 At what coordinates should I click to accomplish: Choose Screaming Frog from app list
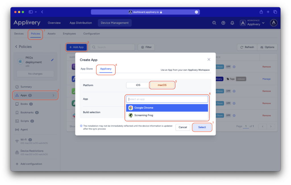coord(167,115)
